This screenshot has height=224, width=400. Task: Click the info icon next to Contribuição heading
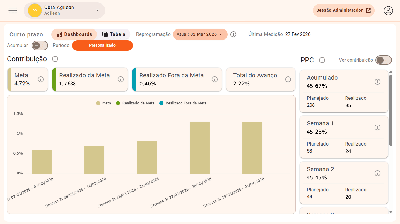tap(55, 59)
